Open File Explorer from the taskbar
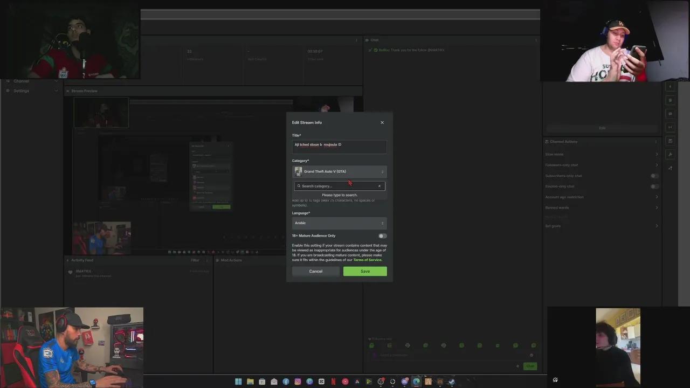The width and height of the screenshot is (690, 388). point(250,382)
